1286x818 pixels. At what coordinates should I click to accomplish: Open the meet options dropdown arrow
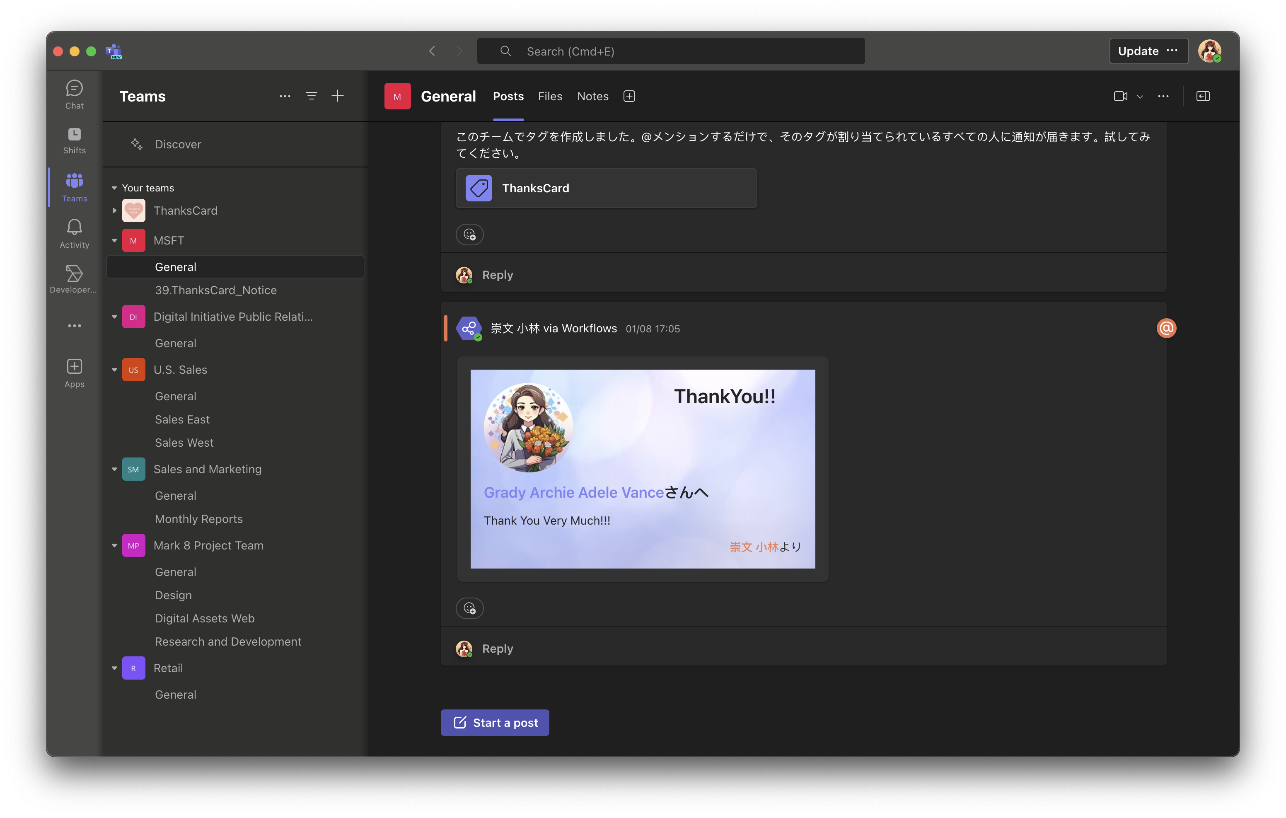[1140, 97]
